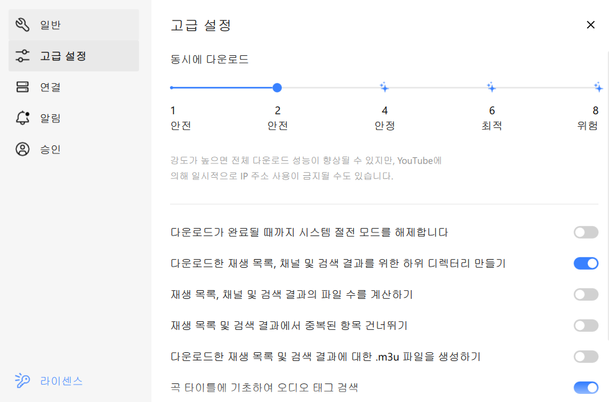
Task: Switch to the 일반 tab
Action: click(74, 25)
